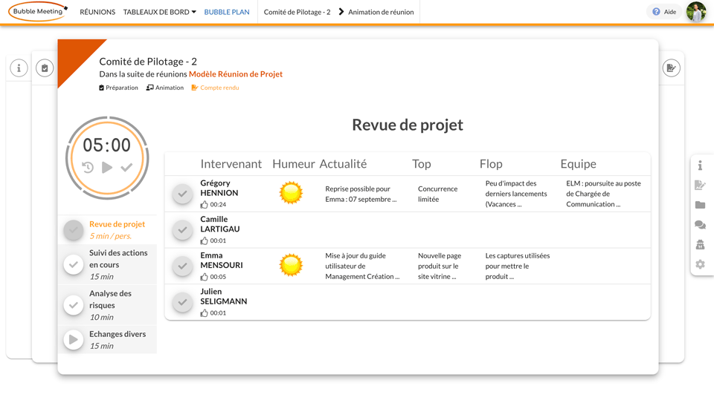
Task: Open the user profile avatar
Action: 696,12
